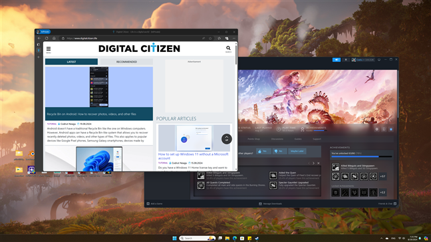
Task: Switch to the LATEST tab
Action: [x=71, y=62]
